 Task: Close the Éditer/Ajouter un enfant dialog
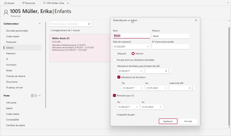(196, 20)
